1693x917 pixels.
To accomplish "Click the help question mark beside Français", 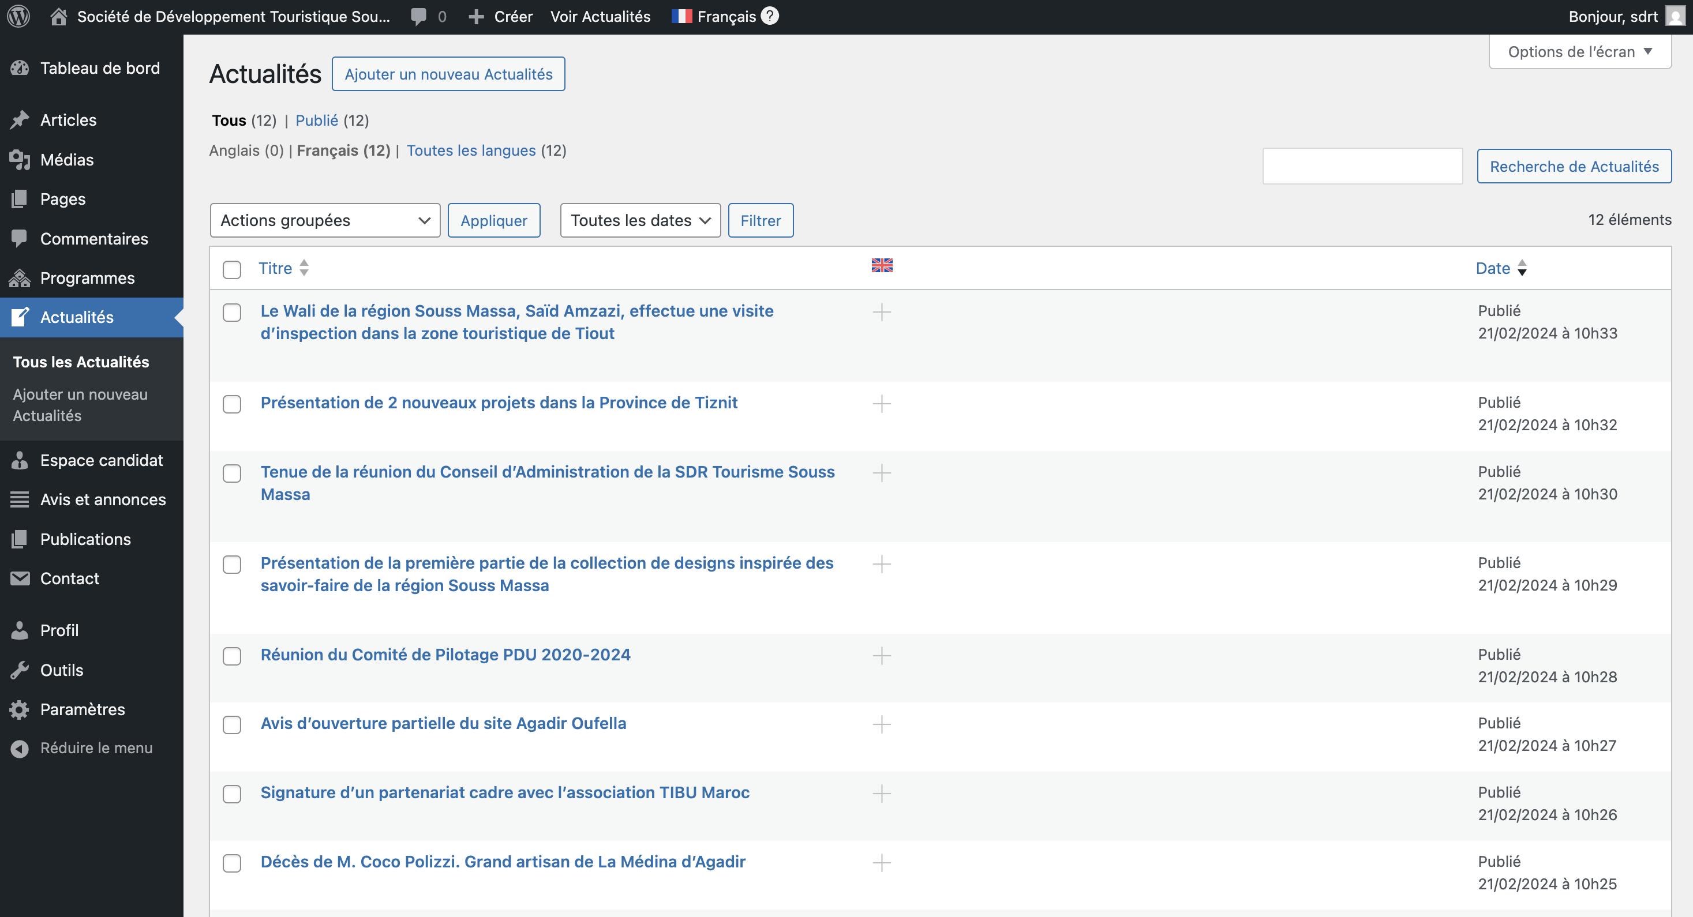I will point(770,16).
